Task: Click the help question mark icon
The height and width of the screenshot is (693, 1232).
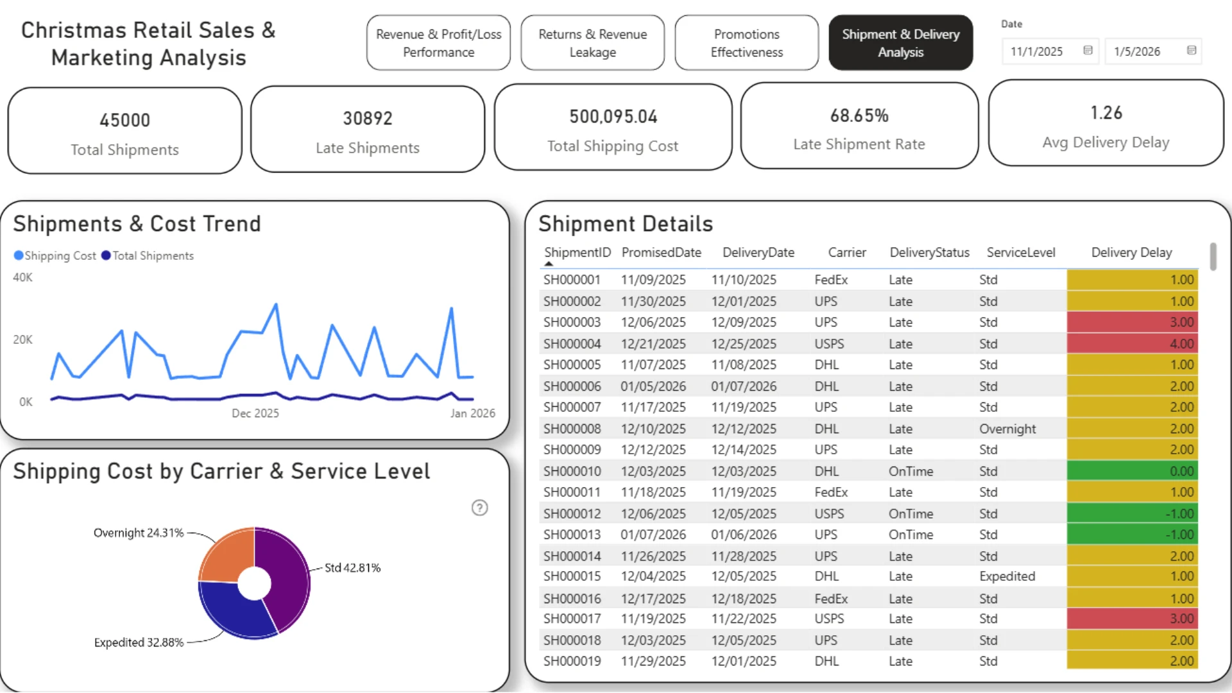Action: (479, 508)
